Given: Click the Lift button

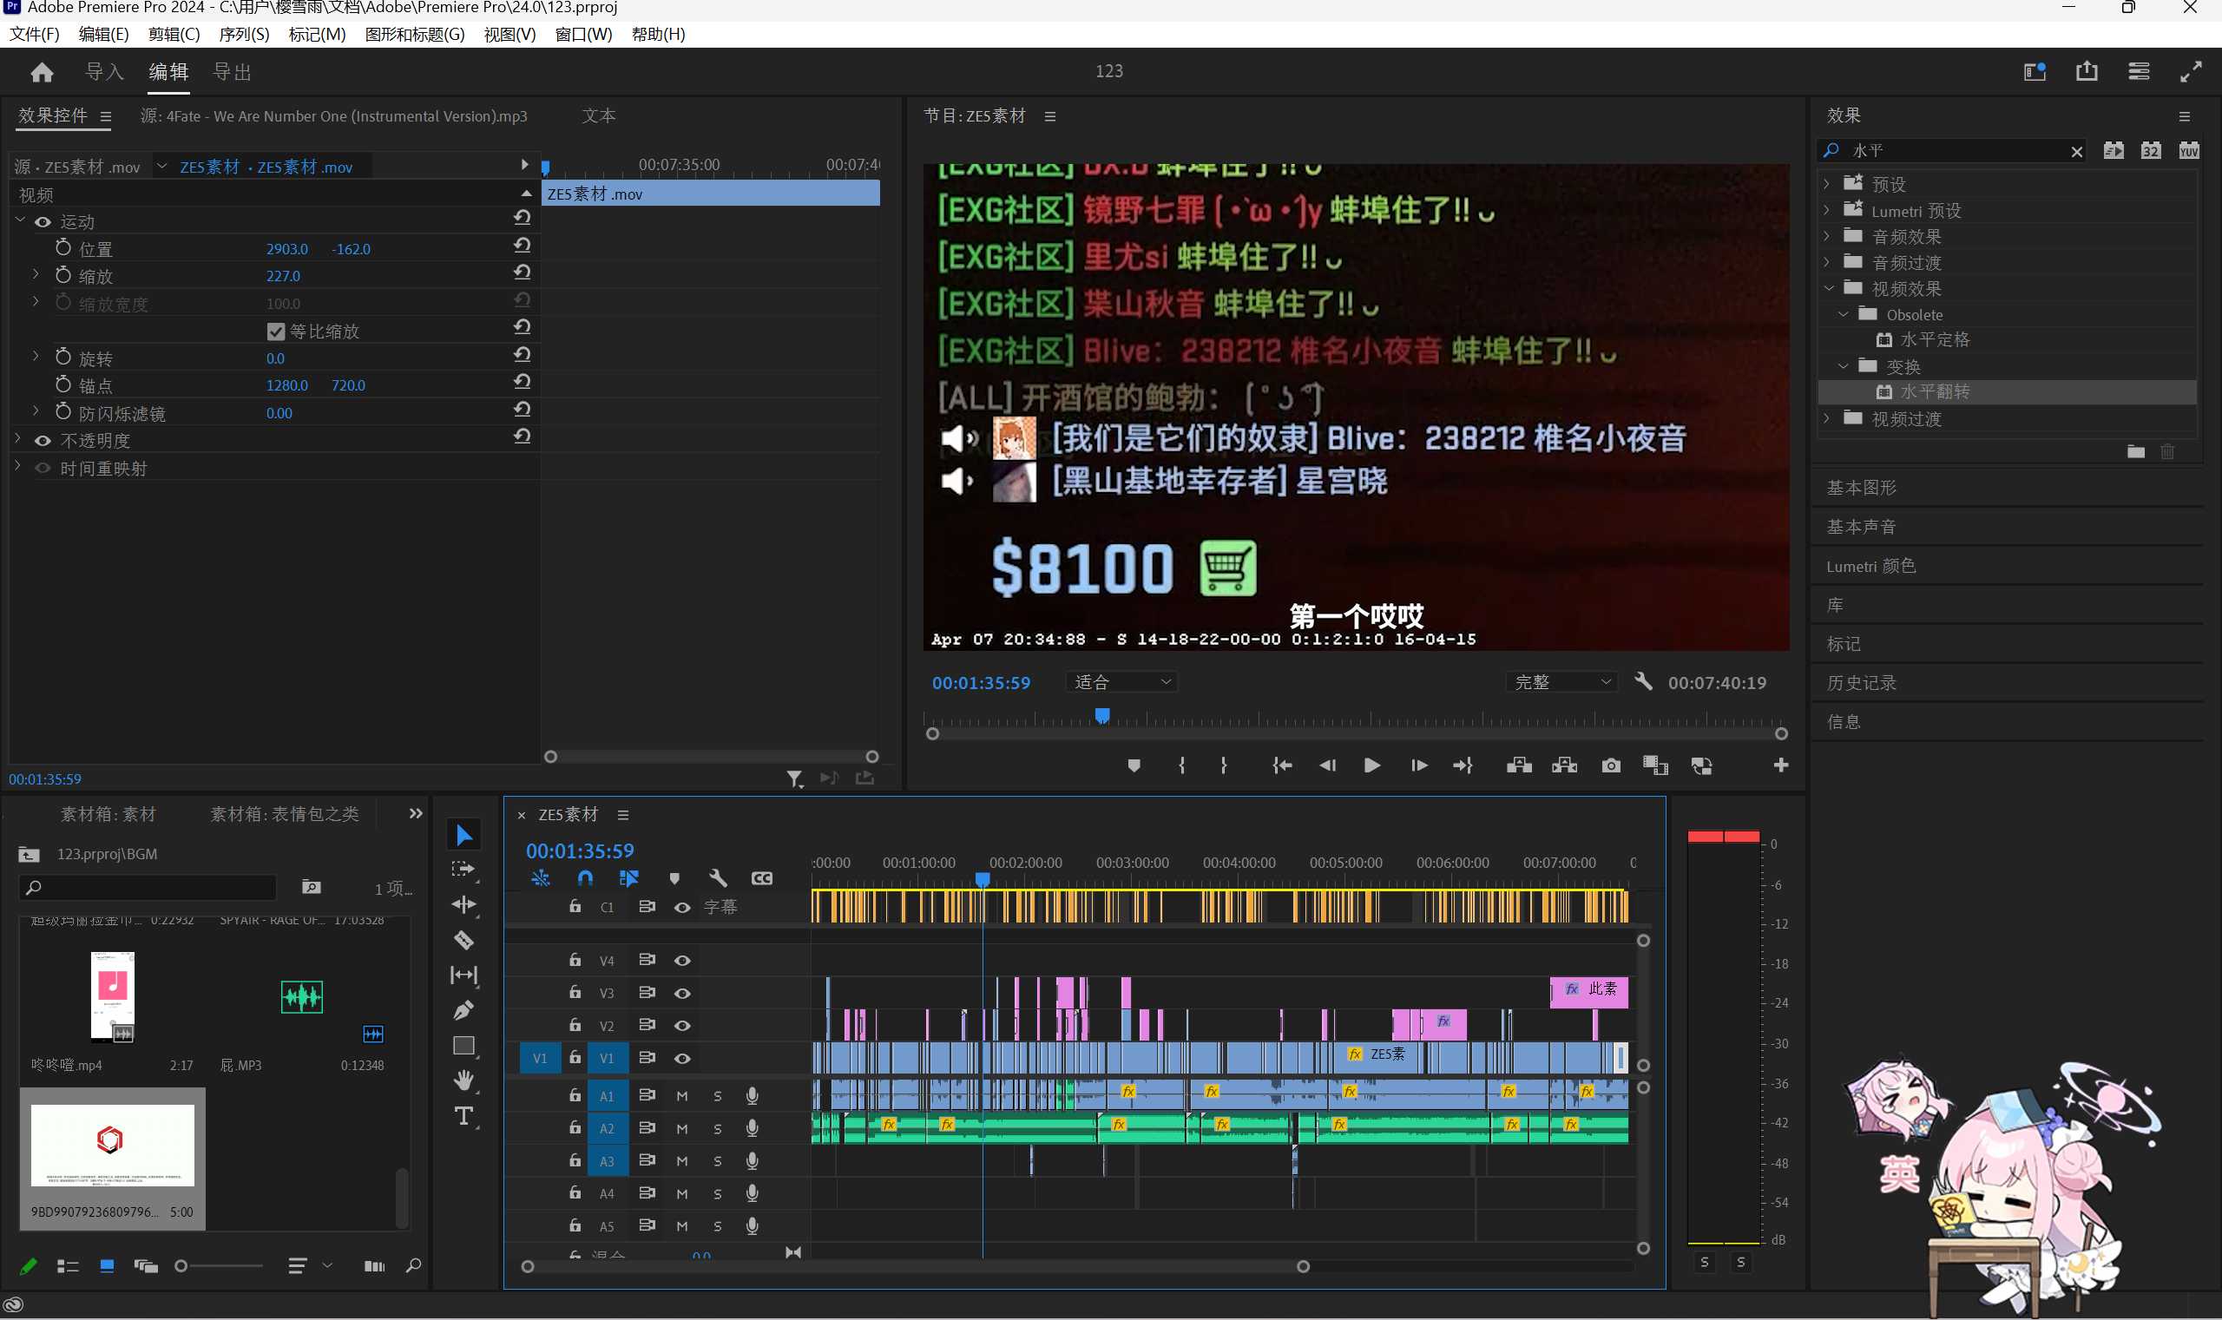Looking at the screenshot, I should point(1519,765).
